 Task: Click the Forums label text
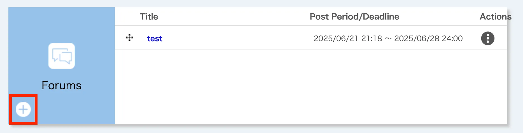click(62, 85)
